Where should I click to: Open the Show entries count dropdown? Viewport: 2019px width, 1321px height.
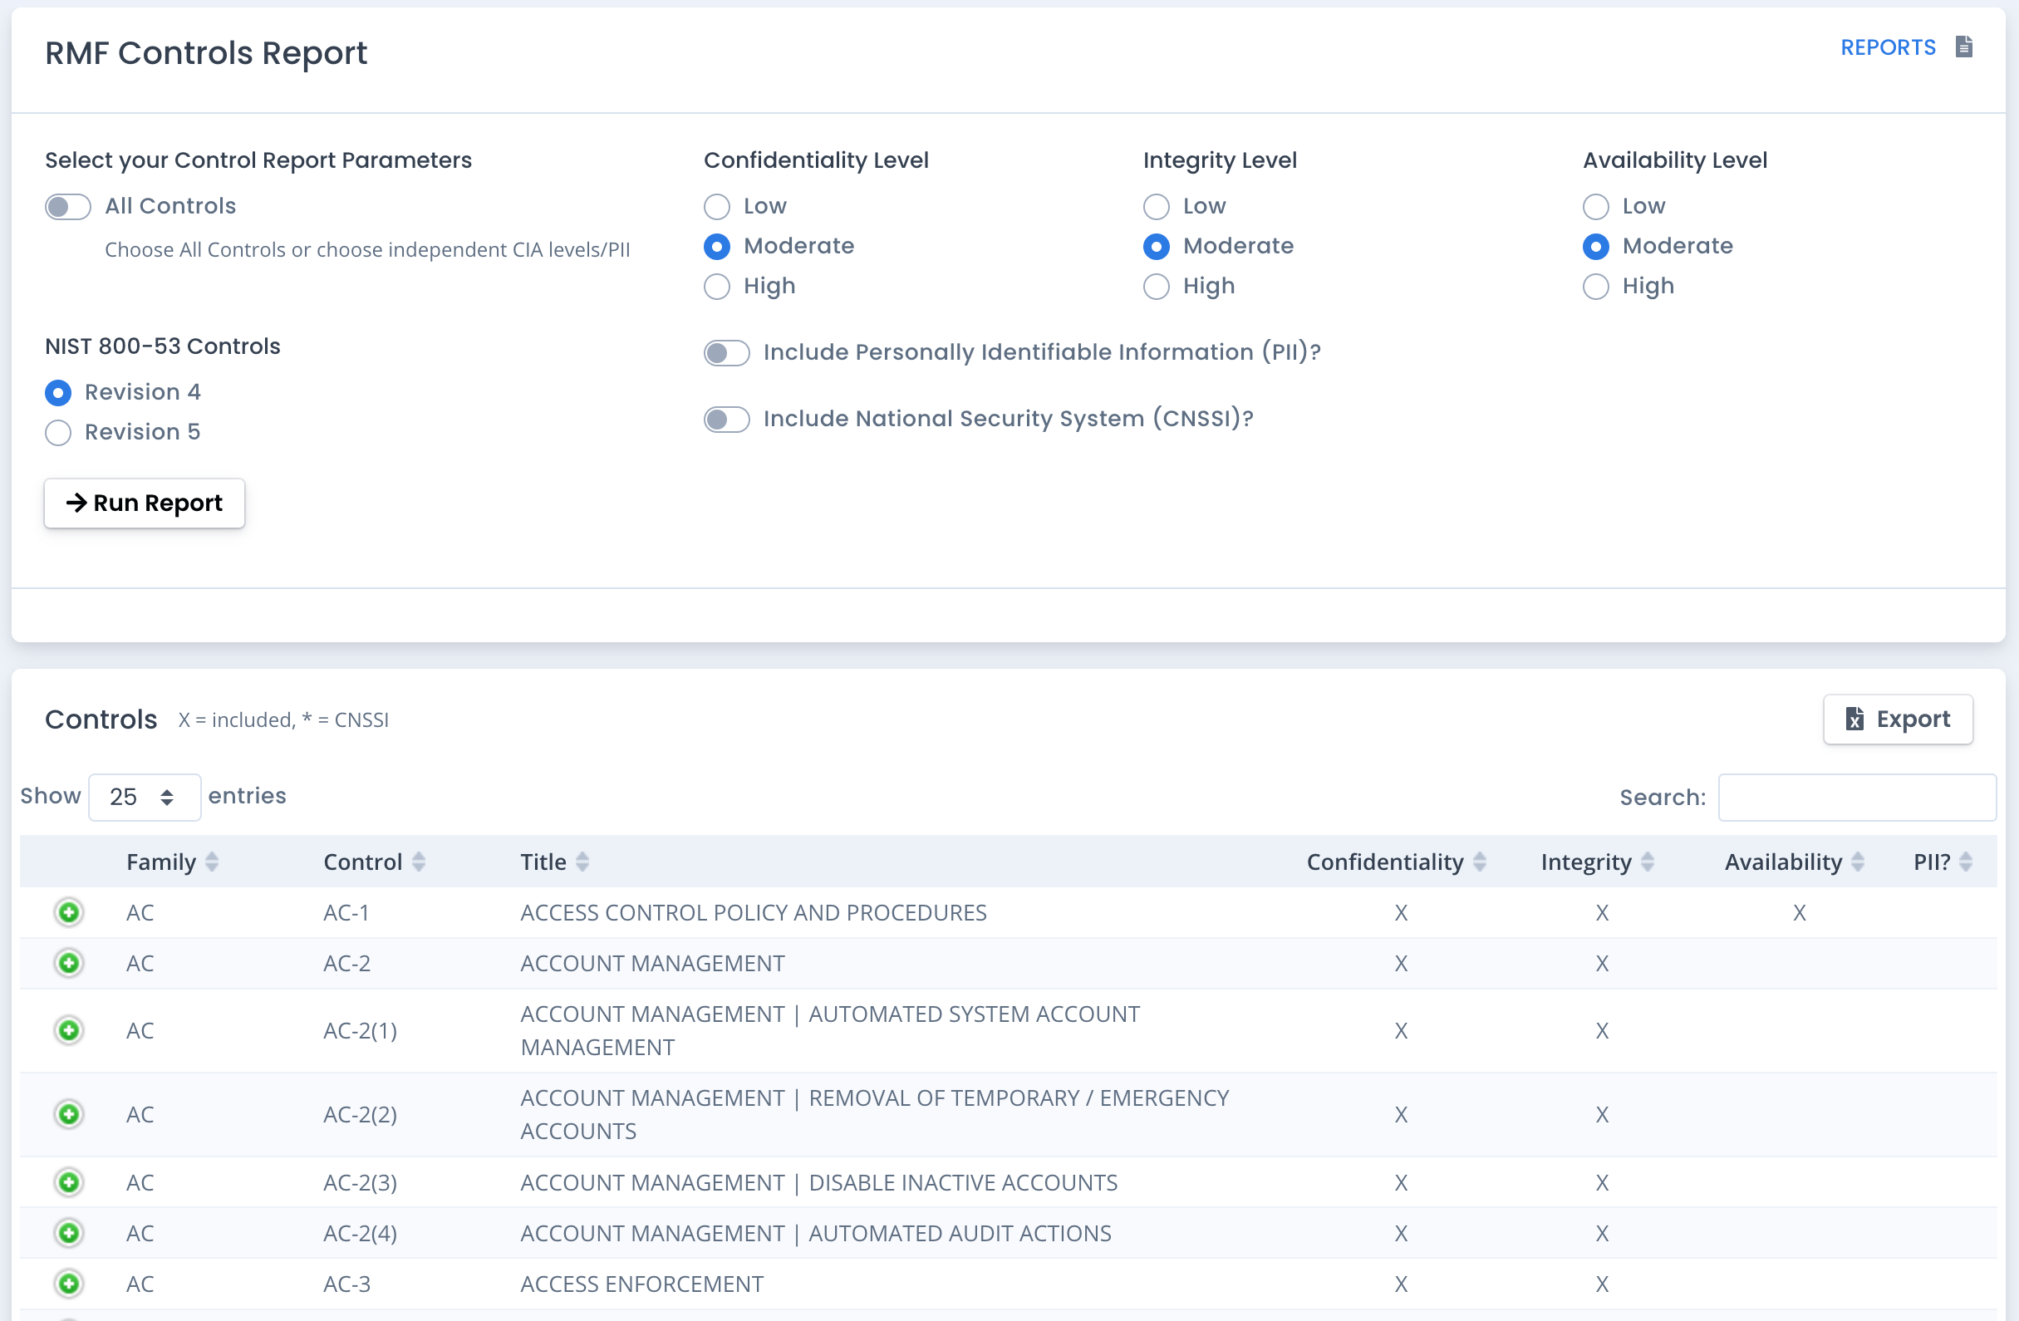pyautogui.click(x=145, y=797)
